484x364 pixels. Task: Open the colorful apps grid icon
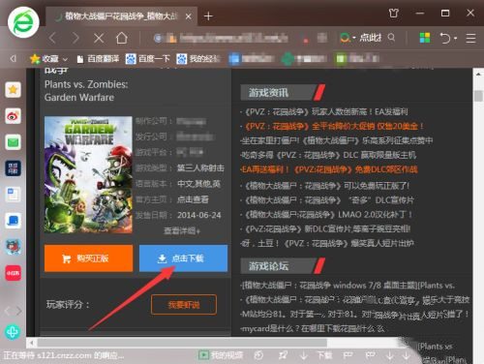(425, 38)
